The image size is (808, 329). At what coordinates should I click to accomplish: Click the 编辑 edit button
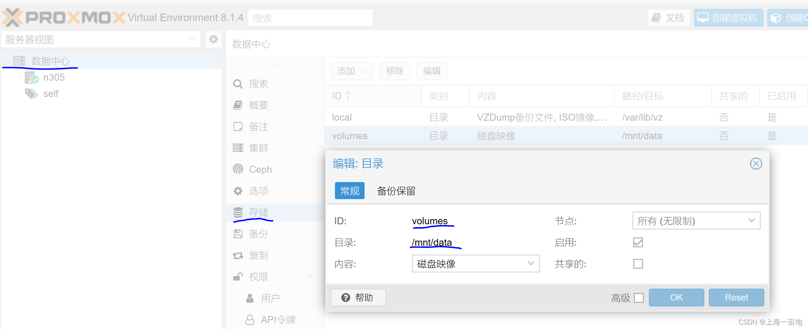432,71
